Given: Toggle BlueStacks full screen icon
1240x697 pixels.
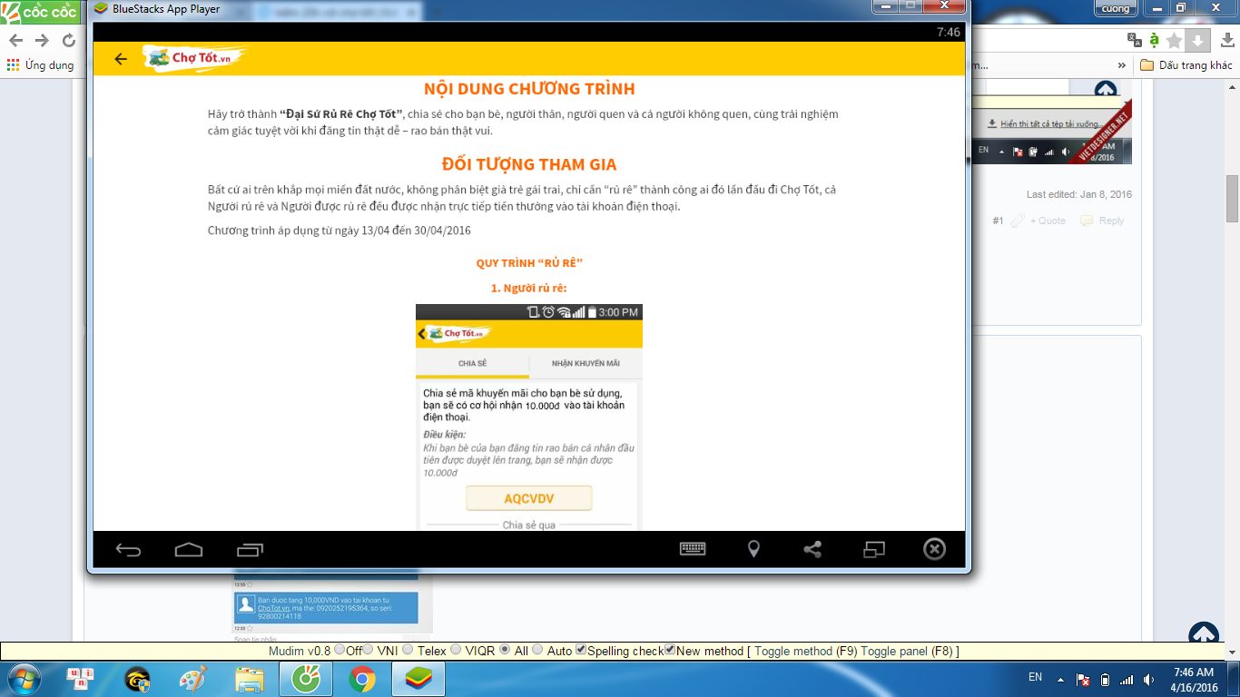Looking at the screenshot, I should tap(873, 549).
